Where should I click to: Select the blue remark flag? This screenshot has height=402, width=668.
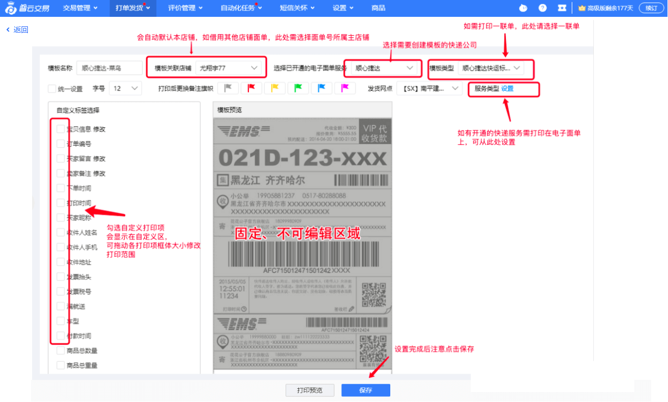pos(321,88)
